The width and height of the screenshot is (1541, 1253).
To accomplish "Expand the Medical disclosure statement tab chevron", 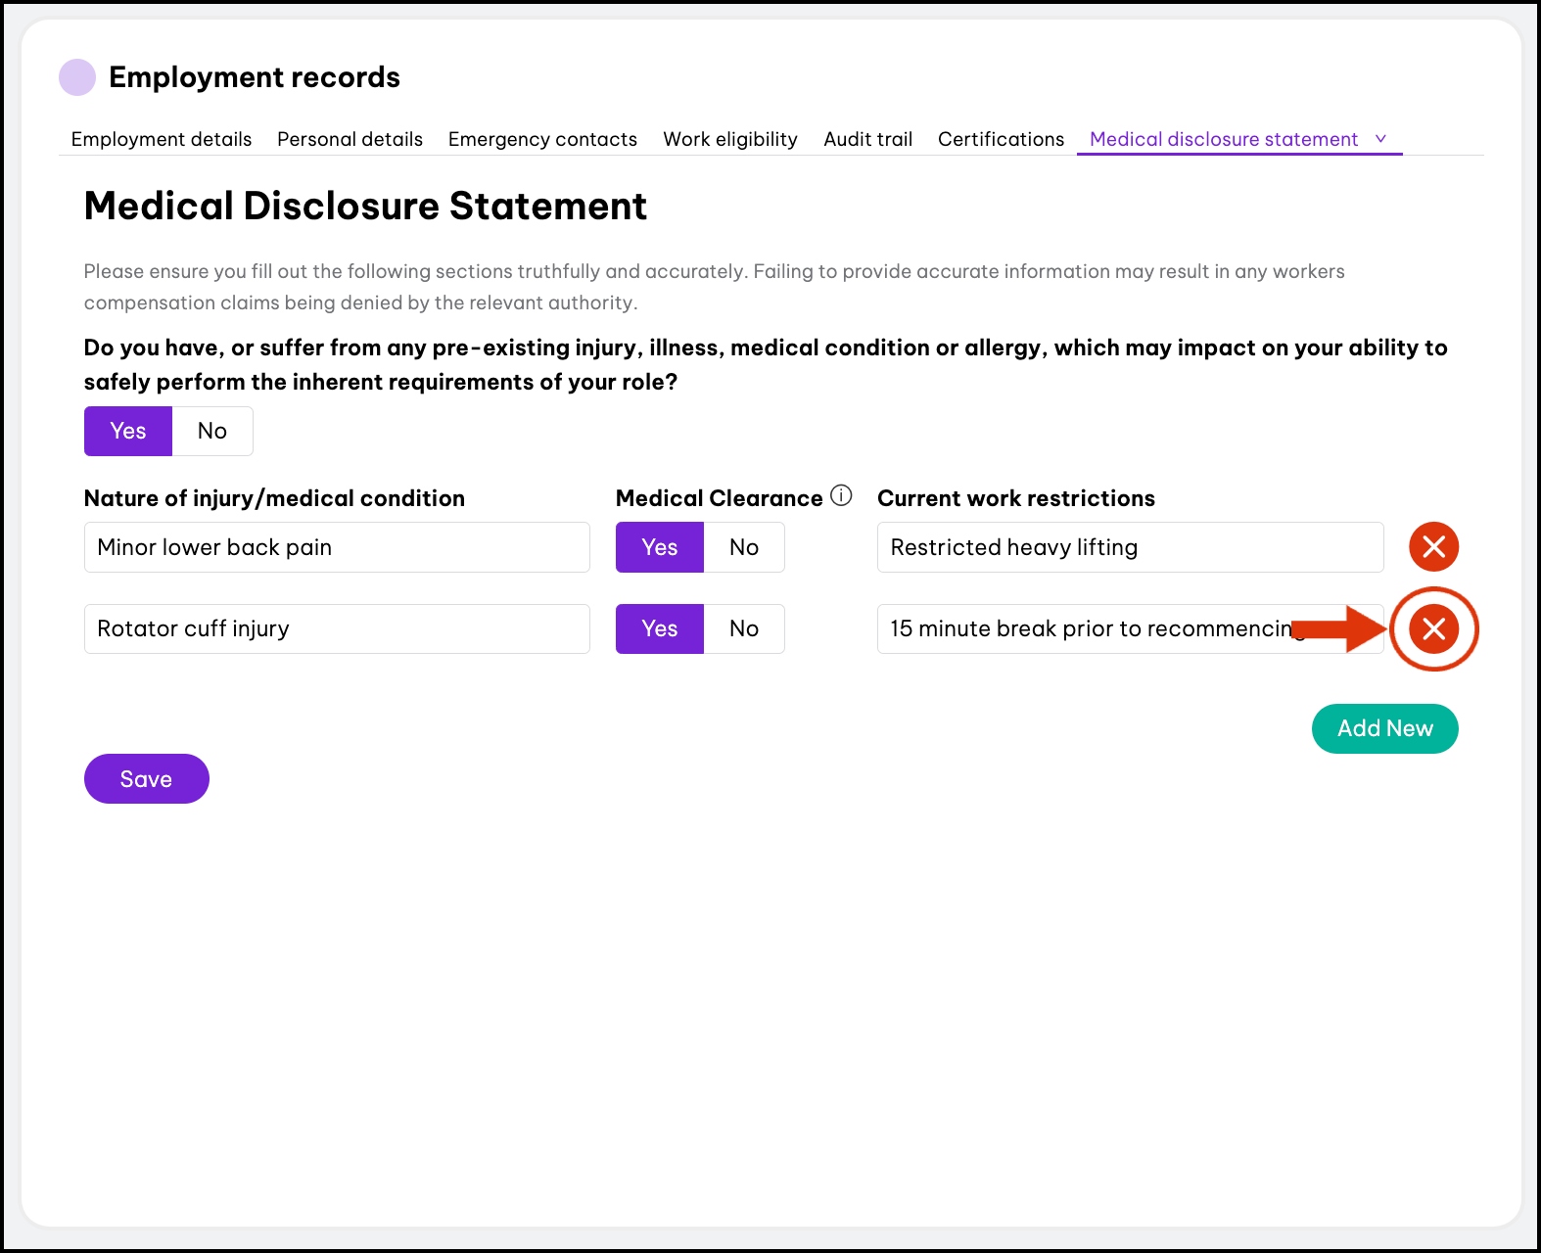I will [x=1380, y=139].
